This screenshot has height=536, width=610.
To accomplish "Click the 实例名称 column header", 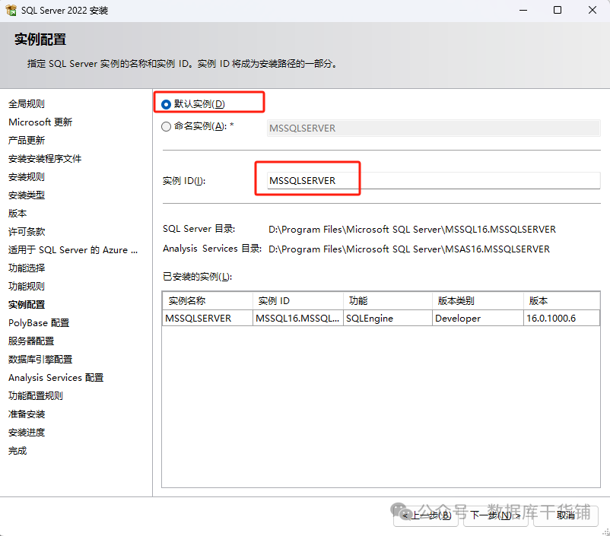I will [x=208, y=300].
